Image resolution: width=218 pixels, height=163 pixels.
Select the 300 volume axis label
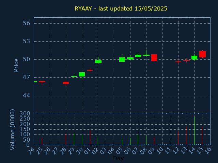25,114
